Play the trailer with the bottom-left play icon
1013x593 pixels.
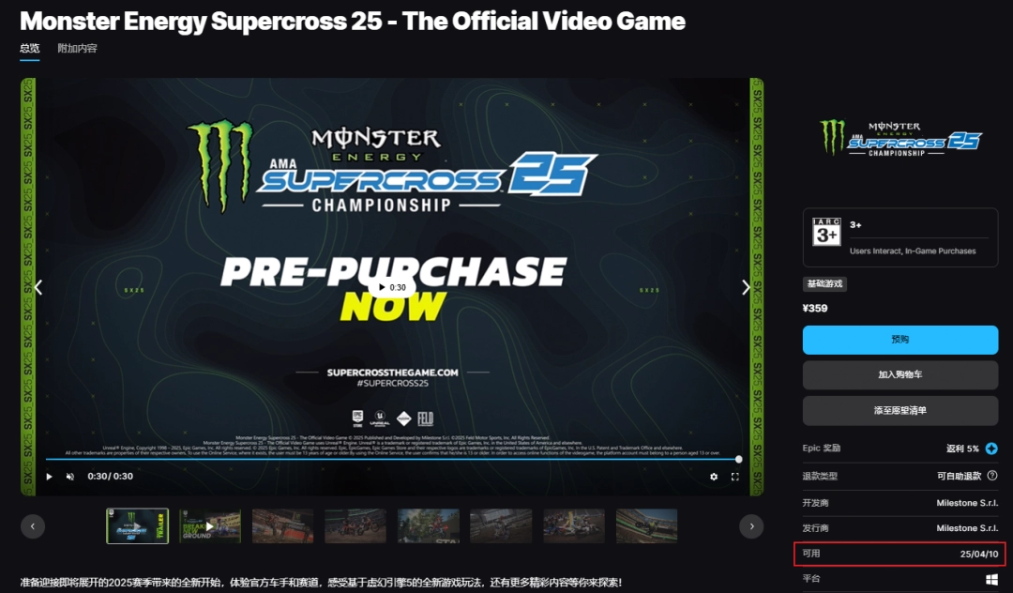[49, 477]
